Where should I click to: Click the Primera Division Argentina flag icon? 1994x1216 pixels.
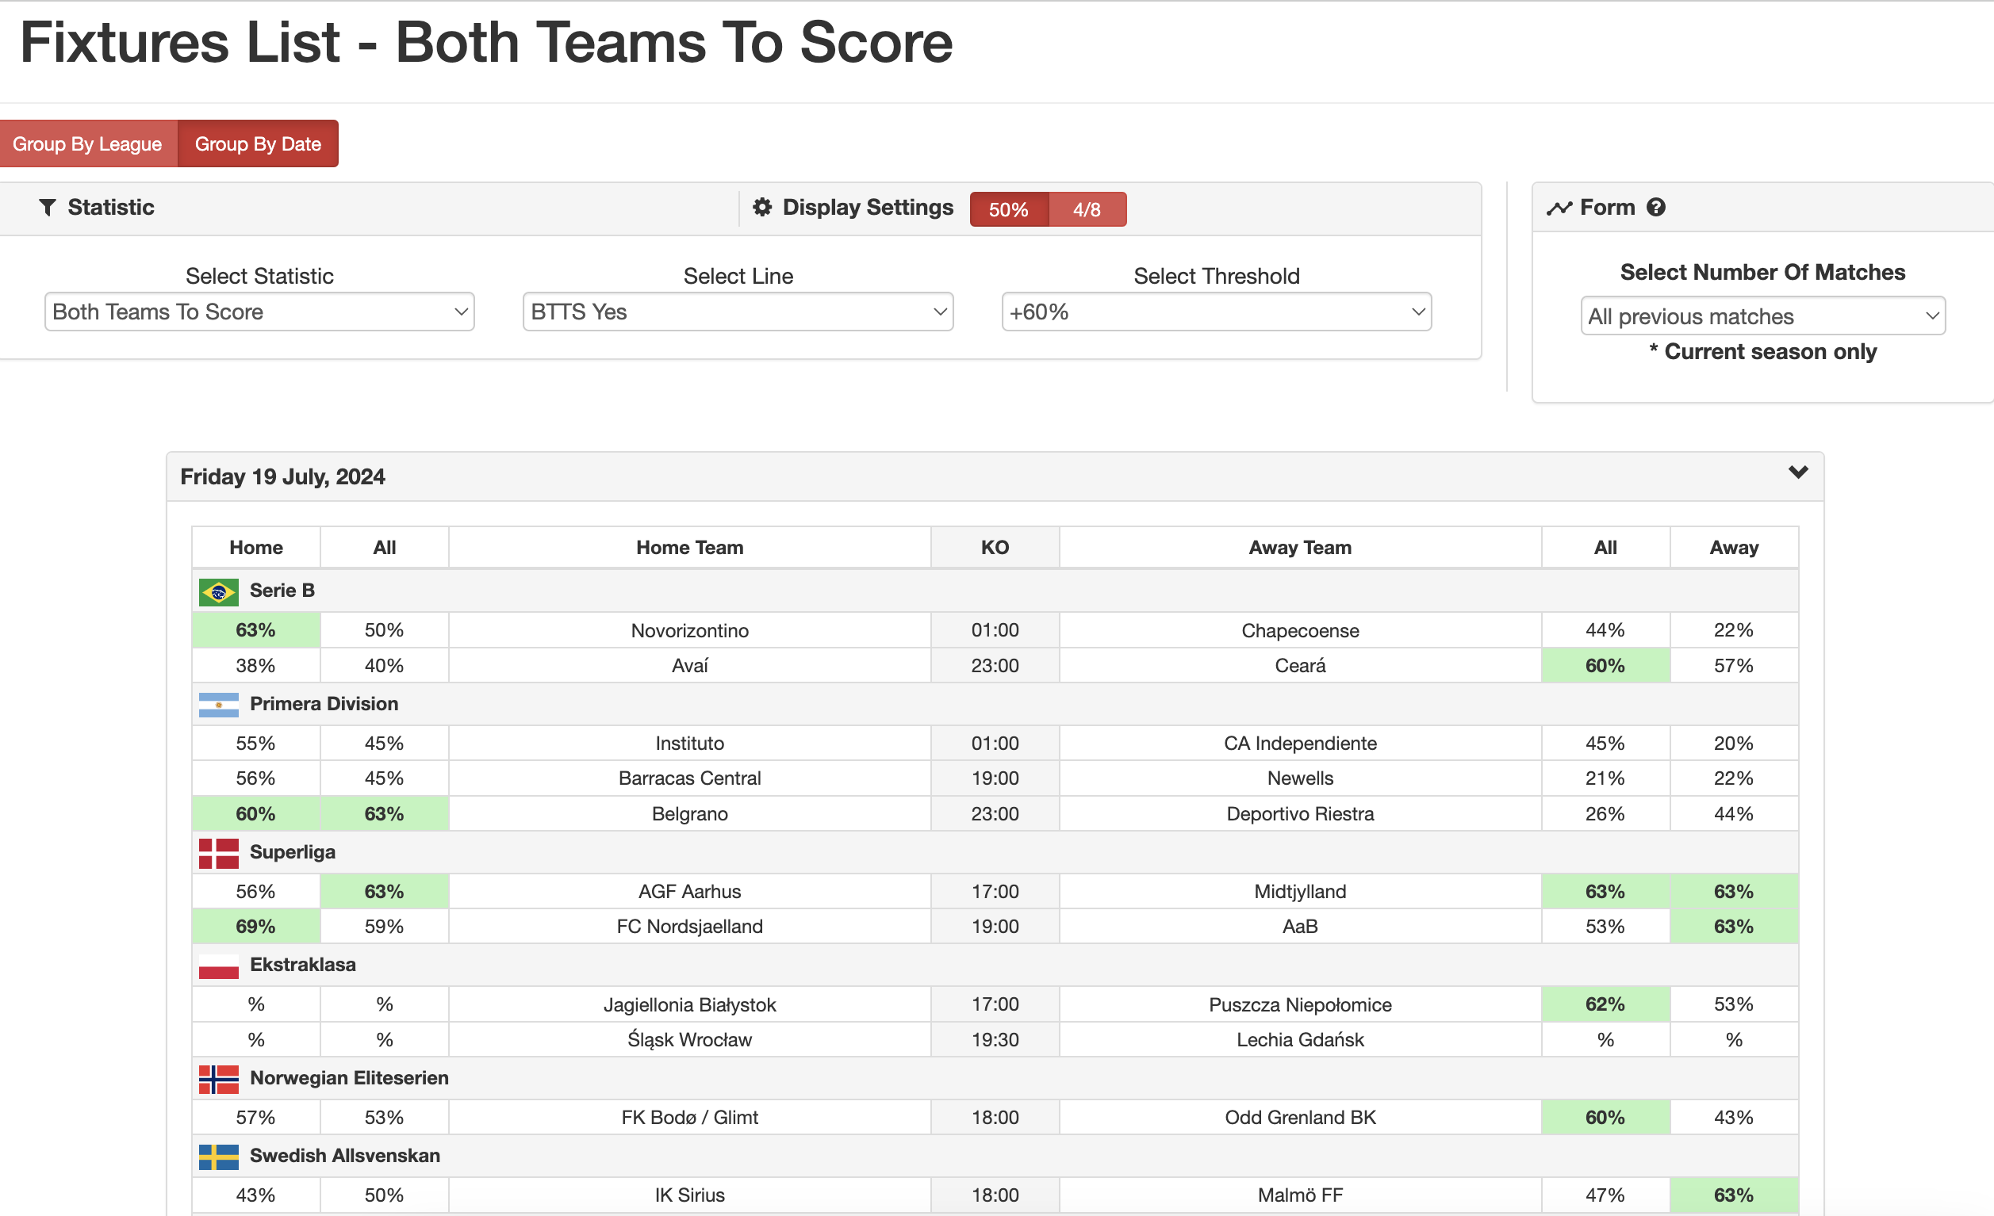coord(217,704)
